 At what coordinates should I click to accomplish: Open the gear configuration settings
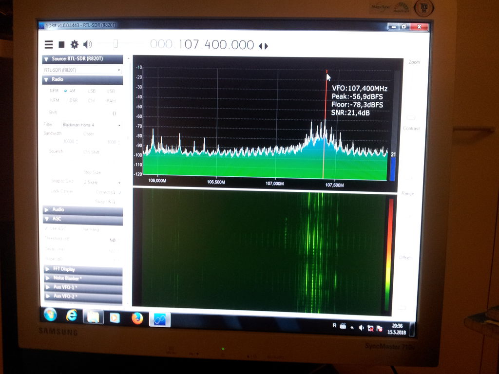pyautogui.click(x=75, y=45)
